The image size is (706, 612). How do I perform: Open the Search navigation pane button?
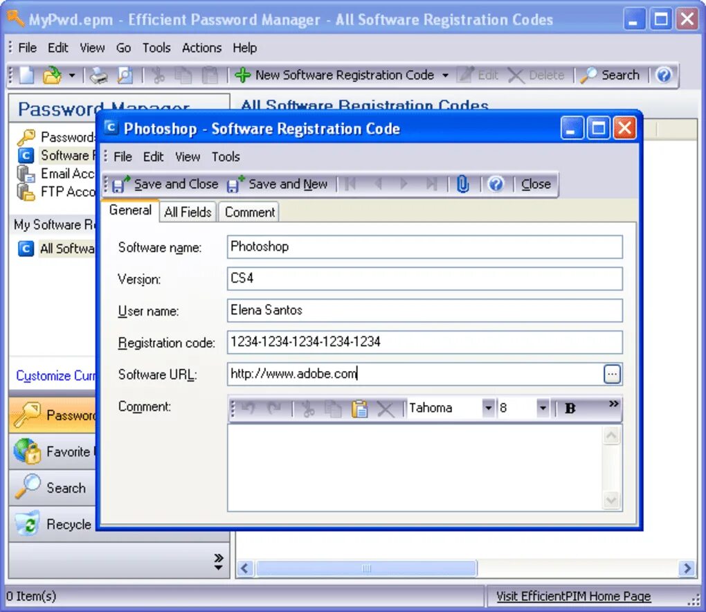pos(52,487)
